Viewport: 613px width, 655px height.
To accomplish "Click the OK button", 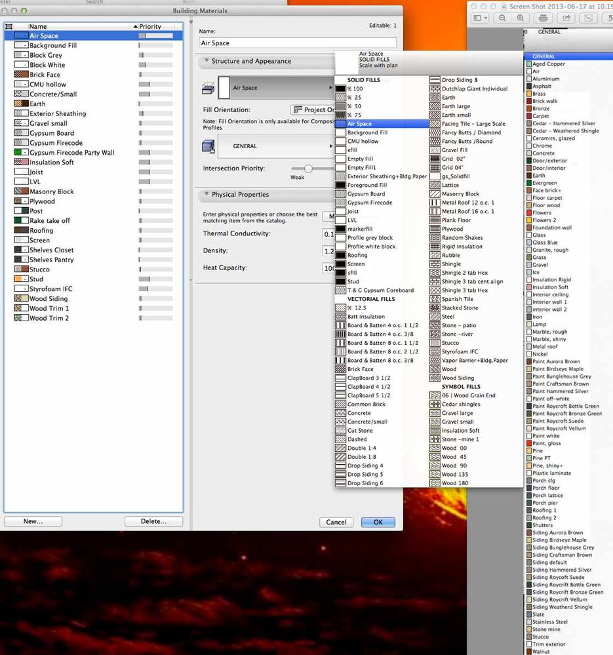I will [x=378, y=522].
